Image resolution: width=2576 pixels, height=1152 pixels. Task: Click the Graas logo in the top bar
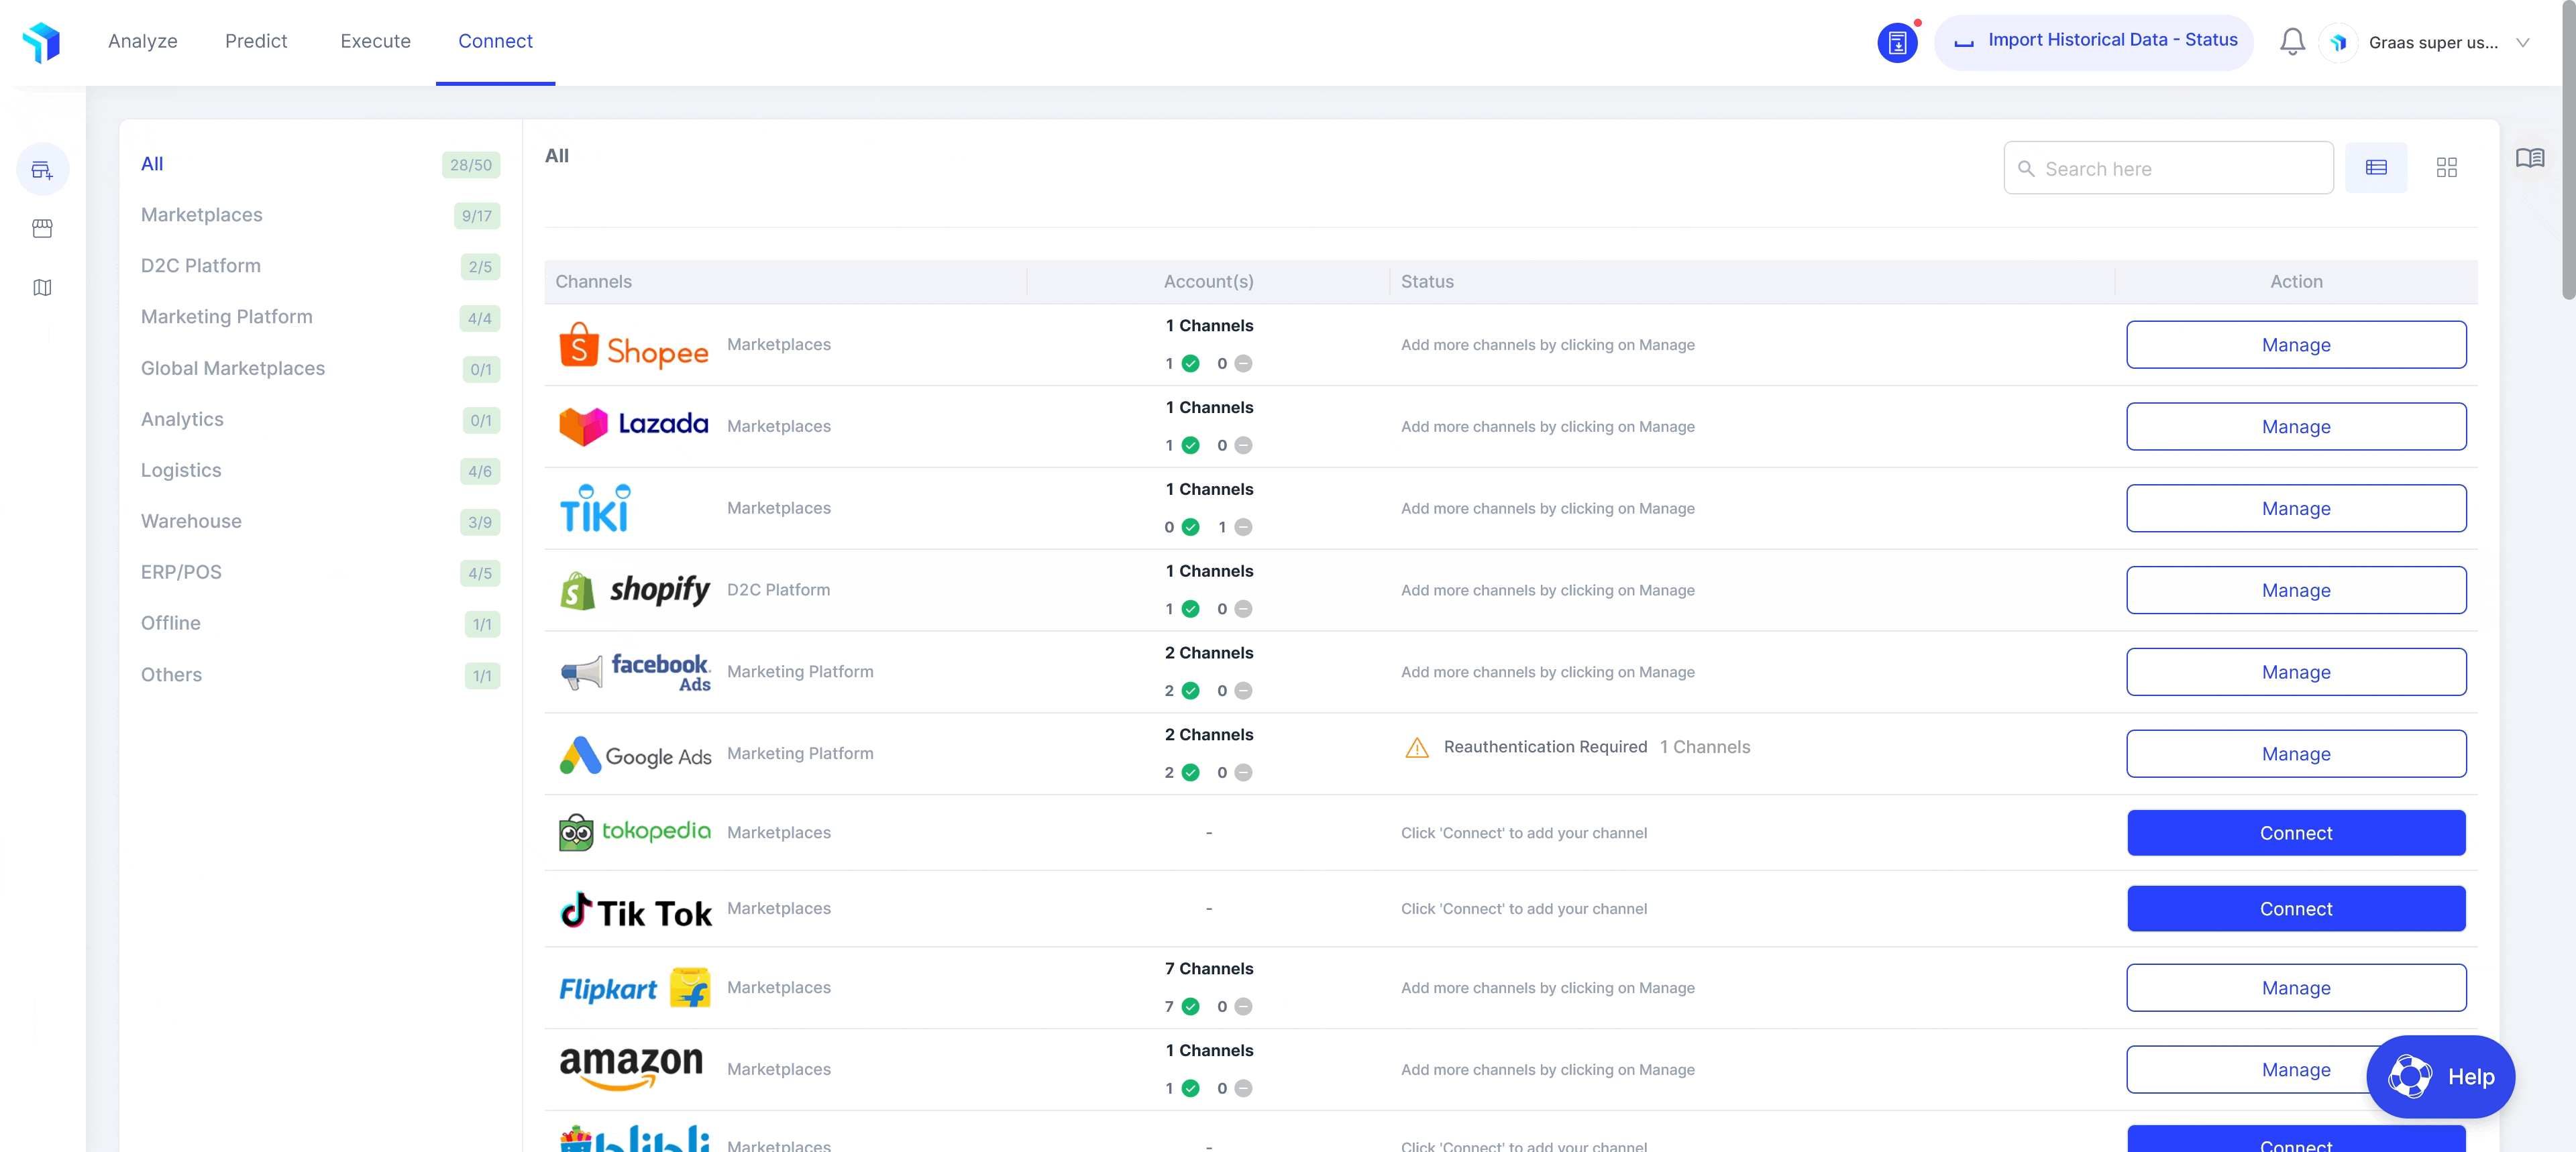tap(42, 42)
